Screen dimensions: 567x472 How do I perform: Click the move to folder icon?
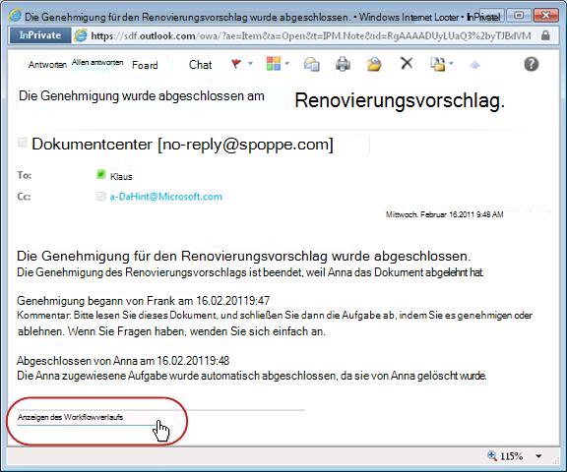coord(437,64)
